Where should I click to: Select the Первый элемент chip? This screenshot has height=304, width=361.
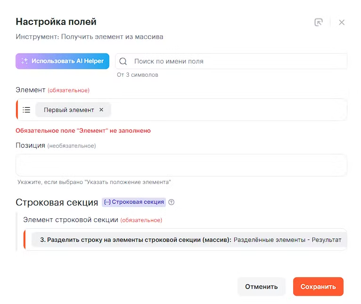pos(69,110)
